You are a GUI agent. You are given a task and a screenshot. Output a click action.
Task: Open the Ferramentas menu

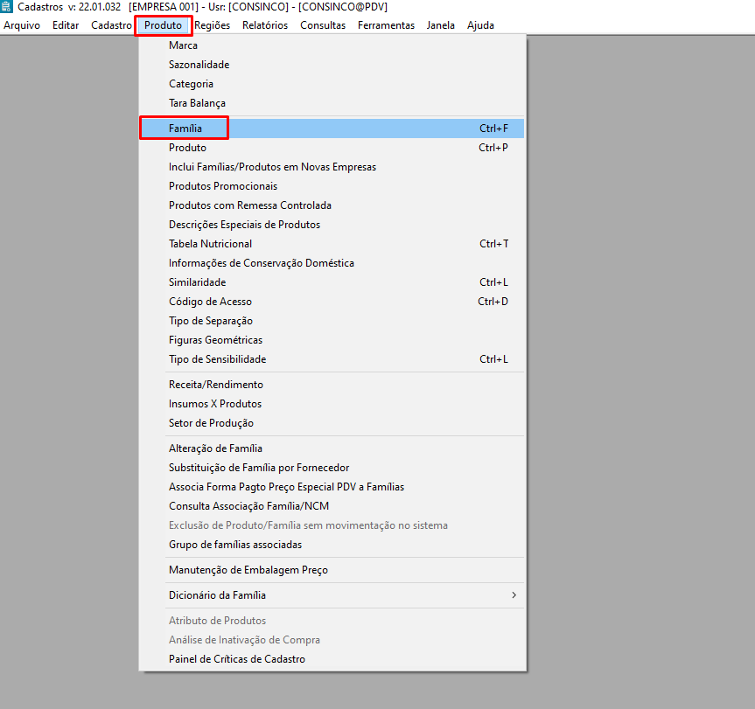[x=386, y=25]
